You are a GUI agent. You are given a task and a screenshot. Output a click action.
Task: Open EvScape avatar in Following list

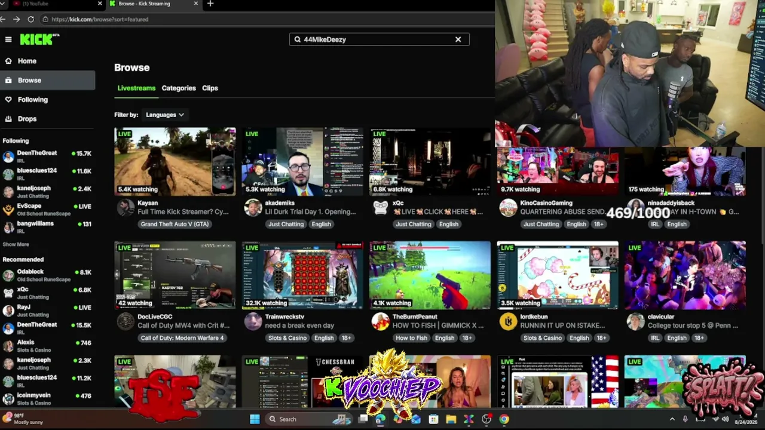click(x=8, y=210)
